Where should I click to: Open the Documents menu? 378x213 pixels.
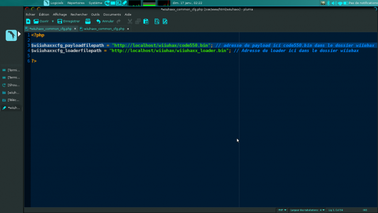point(112,14)
